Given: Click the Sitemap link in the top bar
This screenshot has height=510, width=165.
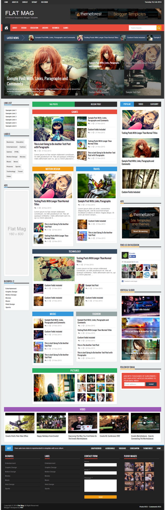Looking at the screenshot, I should click(x=34, y=2).
